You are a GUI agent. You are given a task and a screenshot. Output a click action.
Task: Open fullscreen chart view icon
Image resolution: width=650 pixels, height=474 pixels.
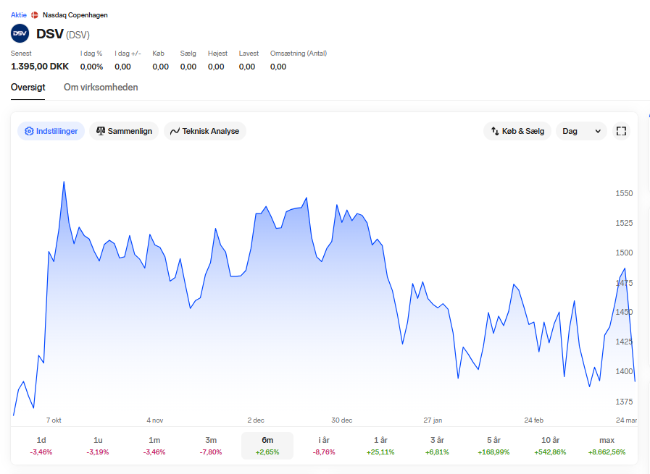(621, 131)
